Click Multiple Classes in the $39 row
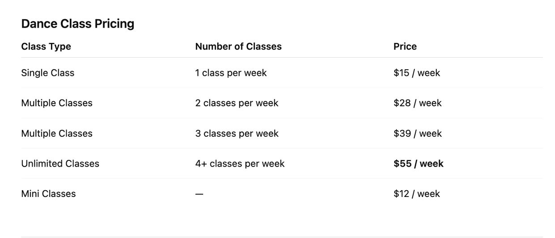The width and height of the screenshot is (555, 238). (56, 134)
